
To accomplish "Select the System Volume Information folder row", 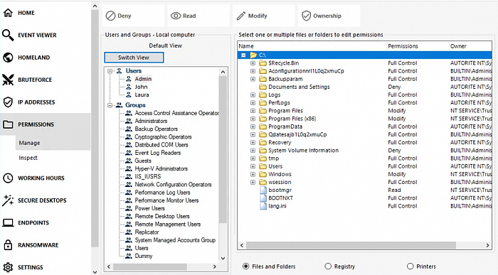I will pos(364,151).
